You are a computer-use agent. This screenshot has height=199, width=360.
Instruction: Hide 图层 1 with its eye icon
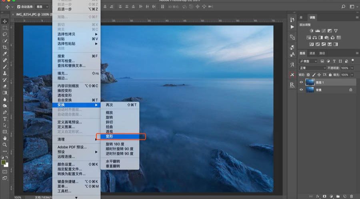pos(301,82)
